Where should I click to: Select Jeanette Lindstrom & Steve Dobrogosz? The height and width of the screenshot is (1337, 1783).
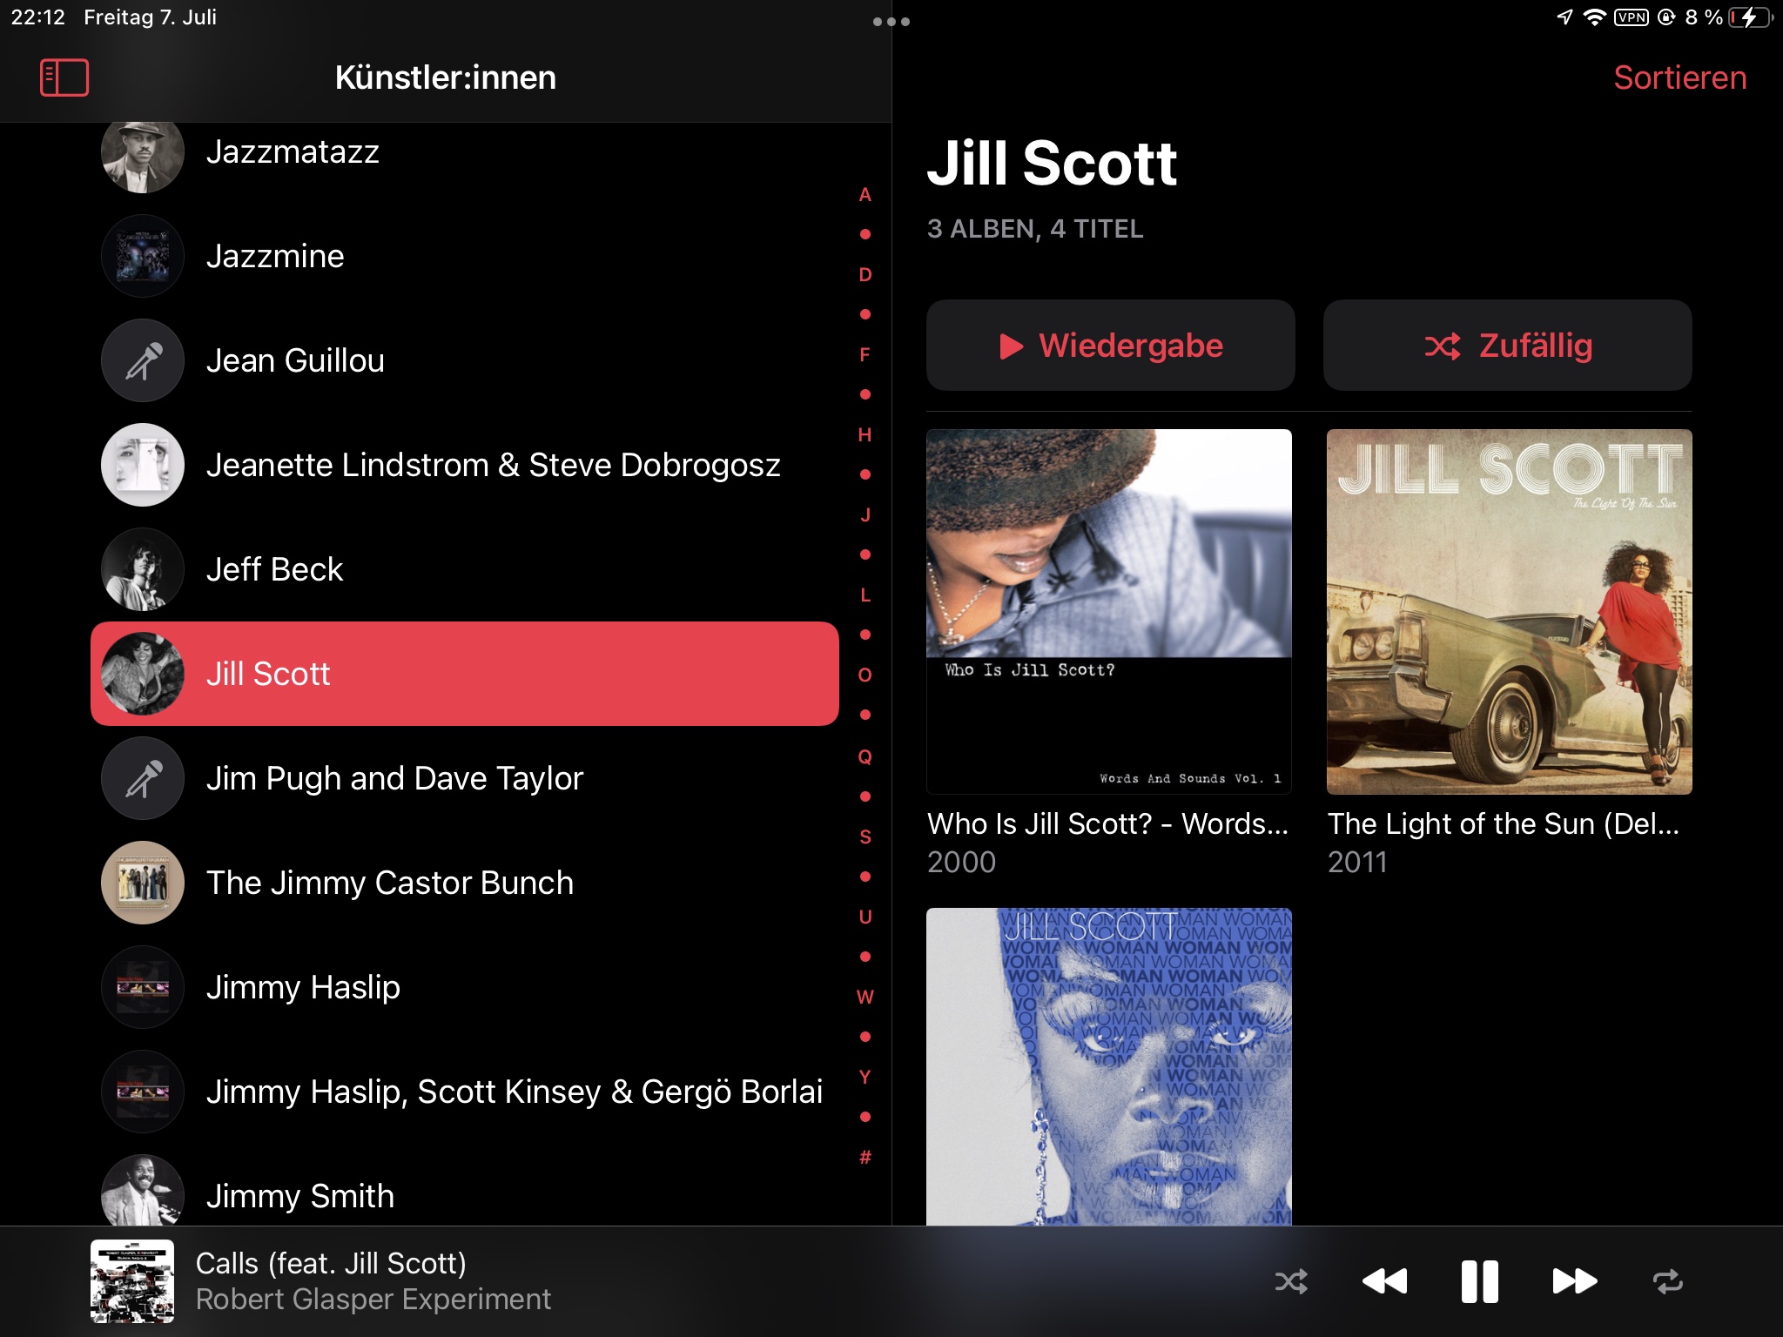coord(465,465)
